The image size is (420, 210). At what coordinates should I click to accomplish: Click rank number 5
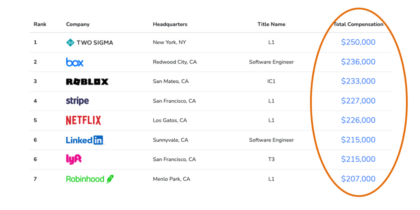pyautogui.click(x=35, y=120)
